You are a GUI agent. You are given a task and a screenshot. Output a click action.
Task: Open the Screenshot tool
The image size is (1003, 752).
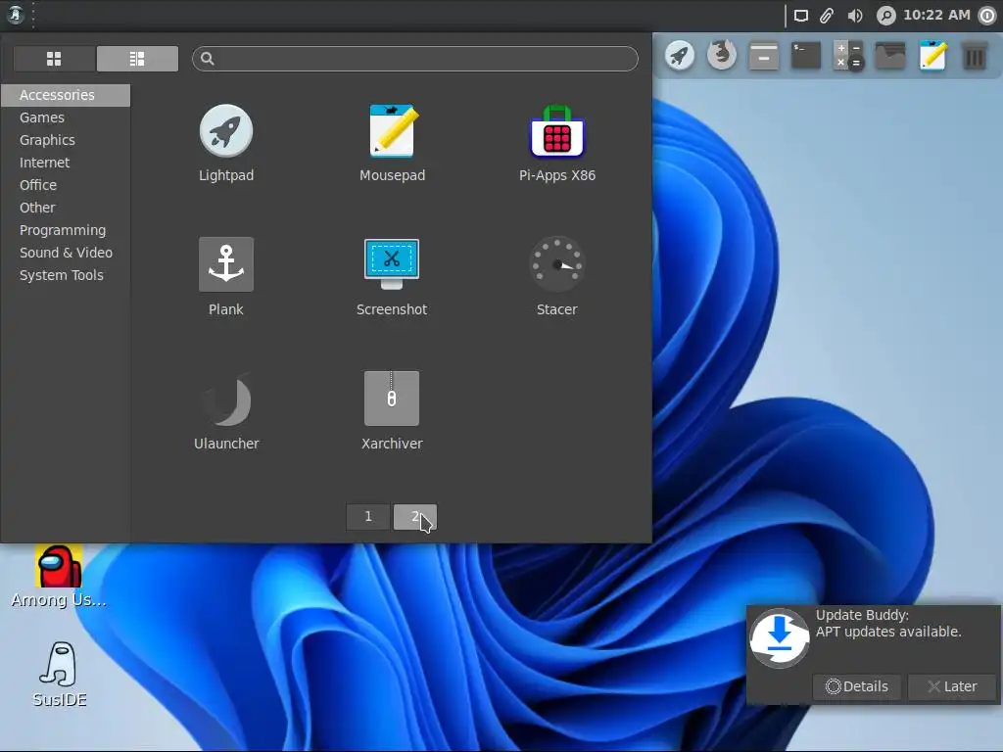(x=392, y=277)
